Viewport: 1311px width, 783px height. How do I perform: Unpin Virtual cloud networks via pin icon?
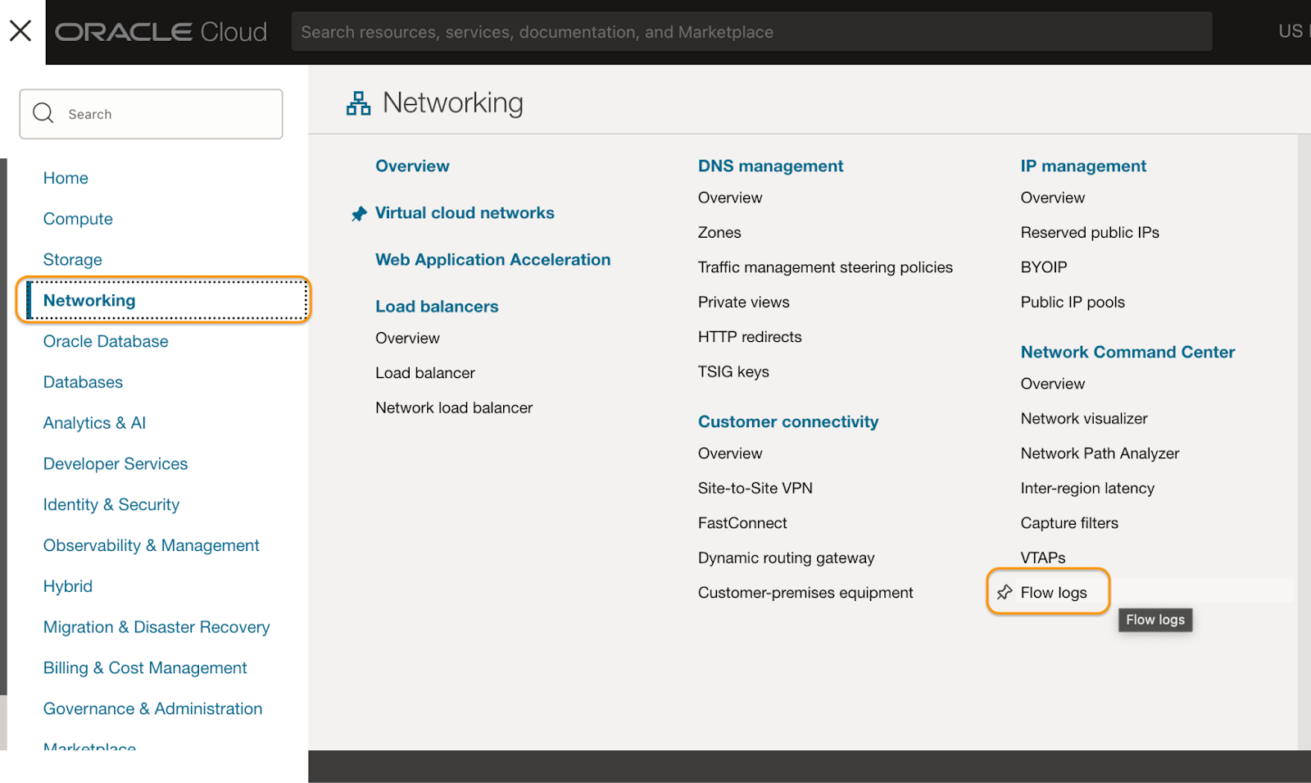pos(359,214)
